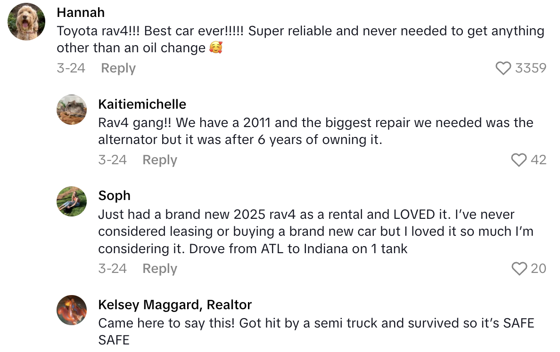Go to Hannah's profile via username
The width and height of the screenshot is (560, 352).
(81, 12)
